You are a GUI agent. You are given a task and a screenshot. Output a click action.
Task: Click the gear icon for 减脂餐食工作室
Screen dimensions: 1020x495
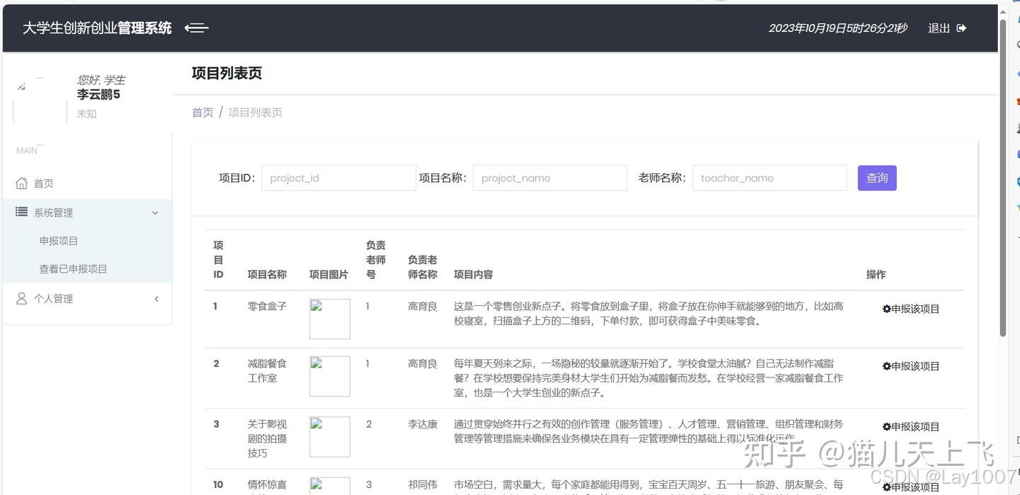click(886, 366)
